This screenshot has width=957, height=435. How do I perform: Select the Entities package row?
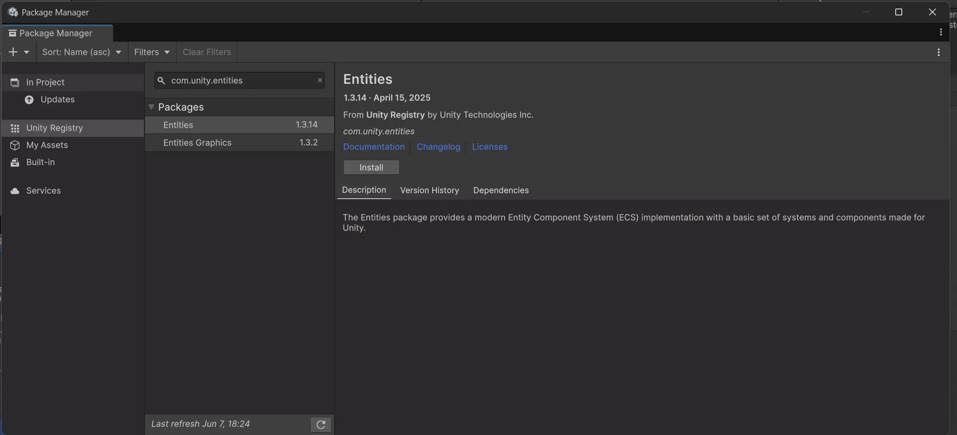[x=239, y=125]
